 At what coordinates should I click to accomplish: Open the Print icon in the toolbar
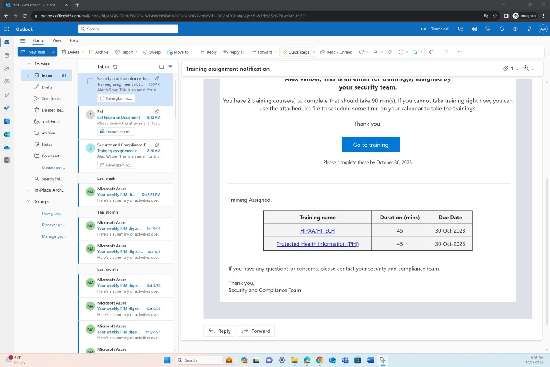pos(431,52)
